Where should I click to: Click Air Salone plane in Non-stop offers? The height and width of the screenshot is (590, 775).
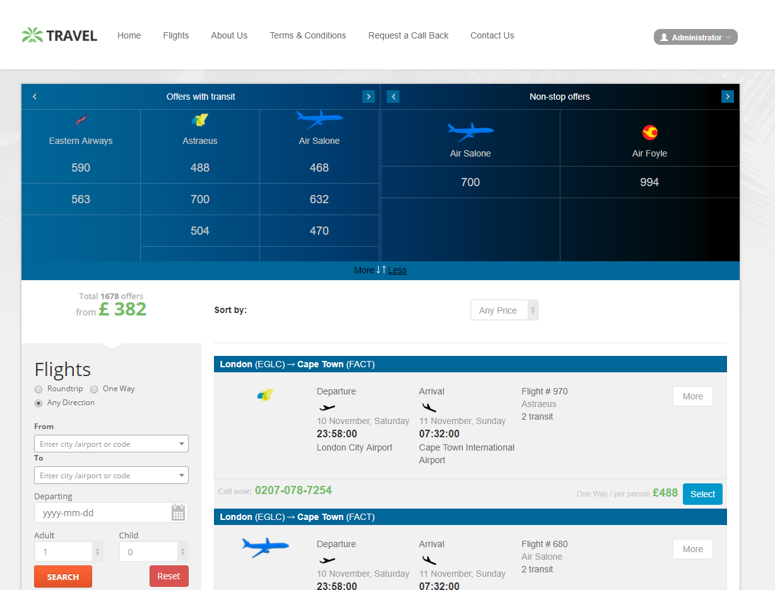click(x=470, y=132)
